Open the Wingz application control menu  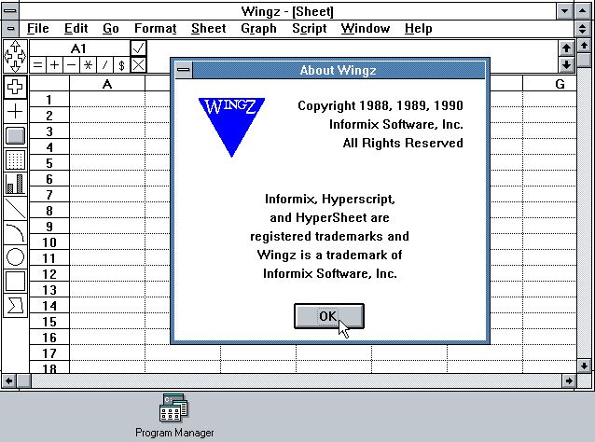click(x=10, y=11)
